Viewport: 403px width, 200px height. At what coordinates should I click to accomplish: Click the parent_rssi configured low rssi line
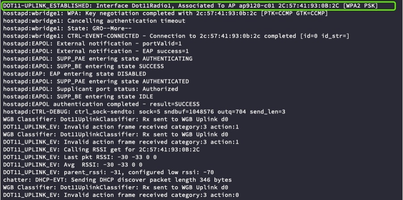click(x=109, y=172)
